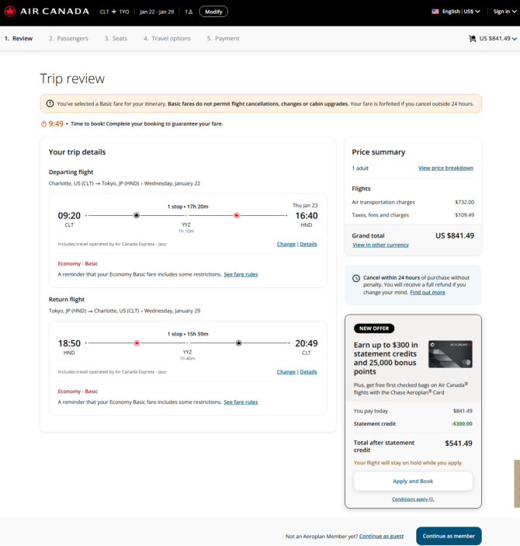This screenshot has width=520, height=546.
Task: Click the passenger count icon in header
Action: coord(189,12)
